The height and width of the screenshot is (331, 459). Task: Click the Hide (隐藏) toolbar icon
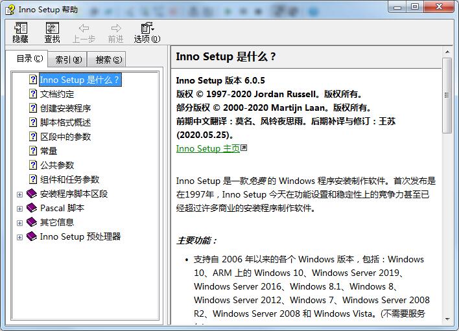(21, 29)
